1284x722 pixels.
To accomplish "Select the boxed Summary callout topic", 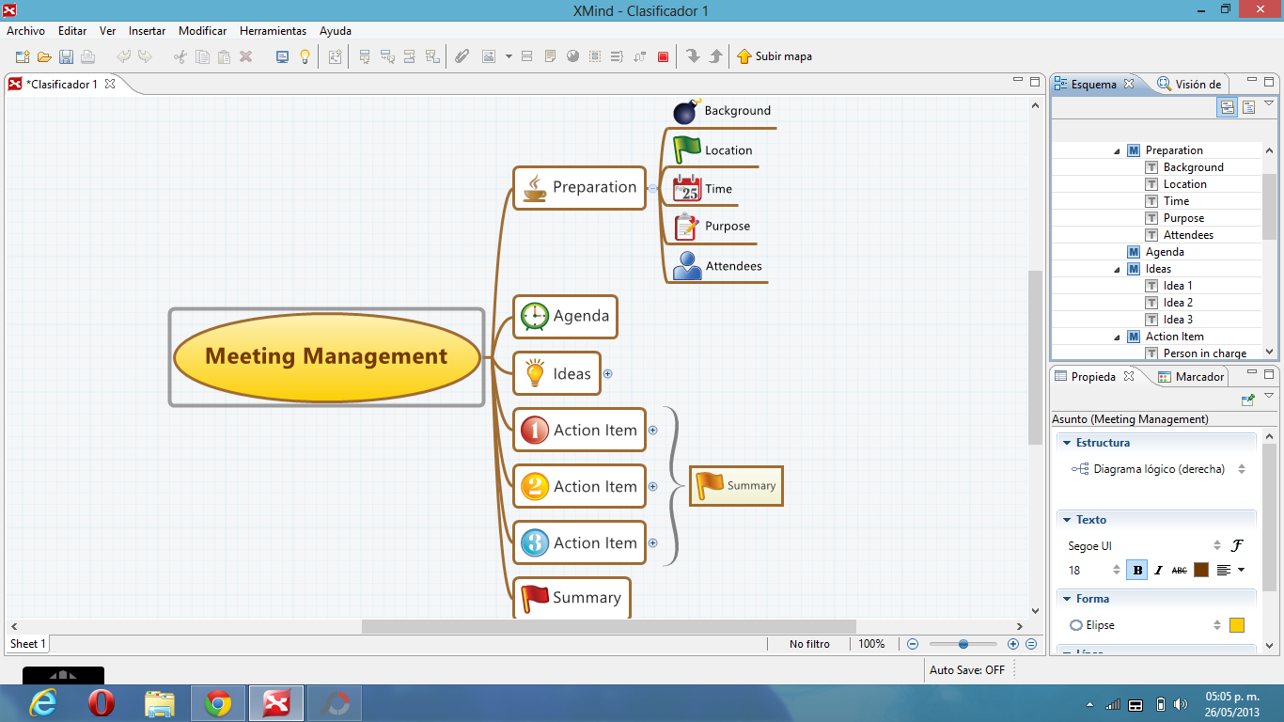I will point(736,486).
